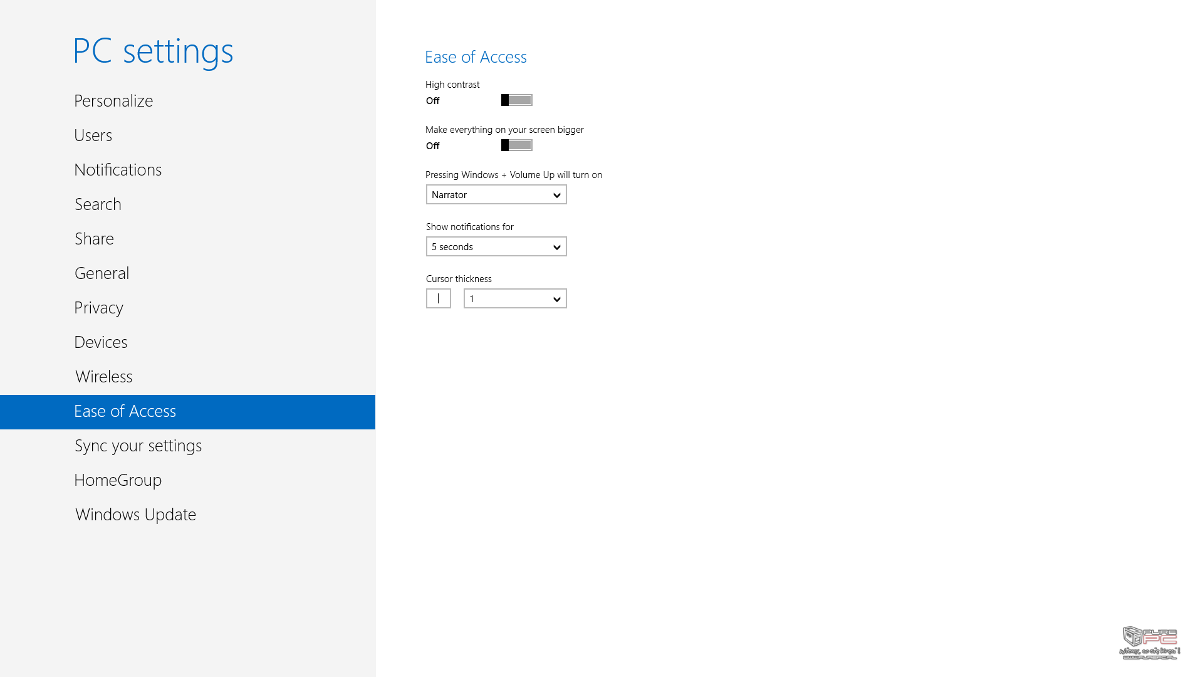
Task: Click the cursor thickness preview box
Action: [x=438, y=298]
